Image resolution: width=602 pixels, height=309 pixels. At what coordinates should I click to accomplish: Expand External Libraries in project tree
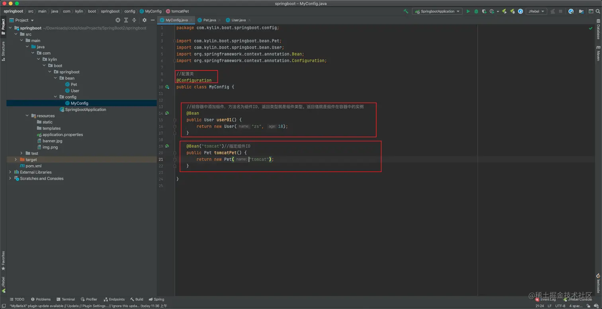tap(10, 172)
